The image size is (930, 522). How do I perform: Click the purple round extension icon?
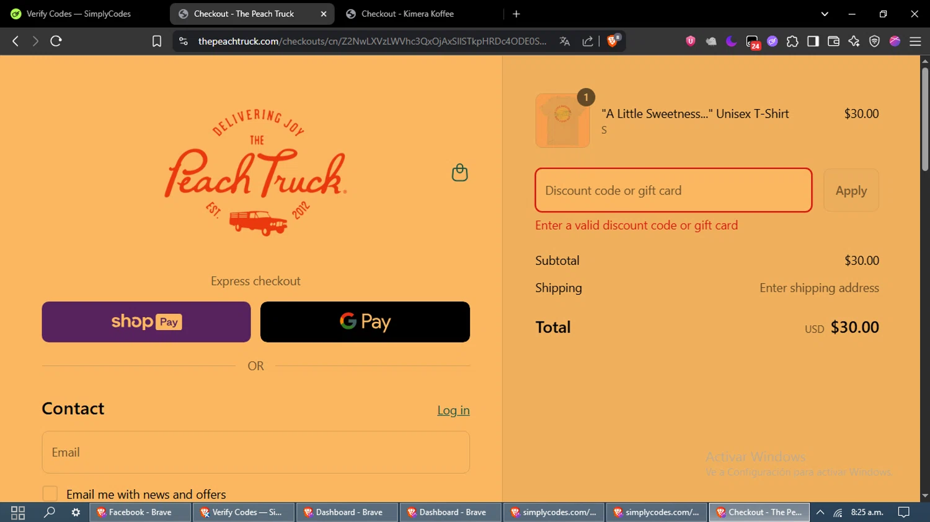pos(773,41)
